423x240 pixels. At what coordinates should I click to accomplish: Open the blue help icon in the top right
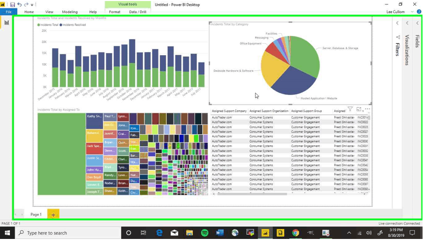pos(419,11)
